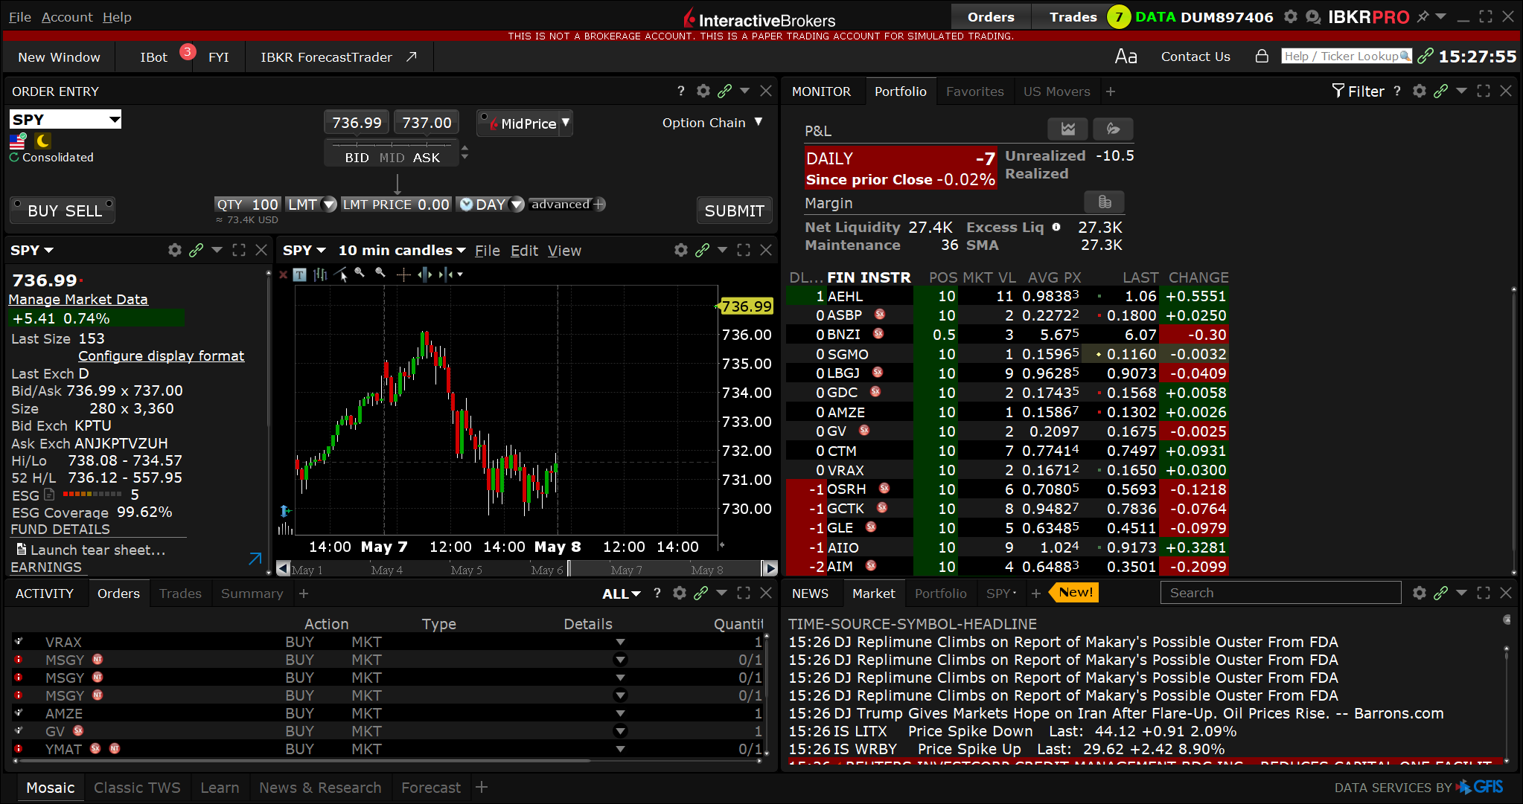
Task: Open the Account menu
Action: tap(67, 16)
